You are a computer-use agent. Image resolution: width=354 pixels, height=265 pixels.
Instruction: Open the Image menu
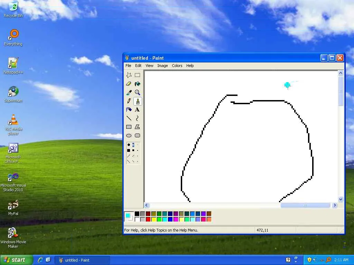point(162,66)
